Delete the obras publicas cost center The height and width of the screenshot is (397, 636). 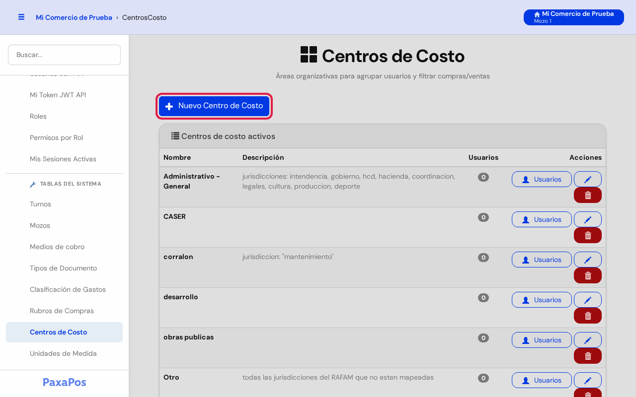pyautogui.click(x=588, y=356)
